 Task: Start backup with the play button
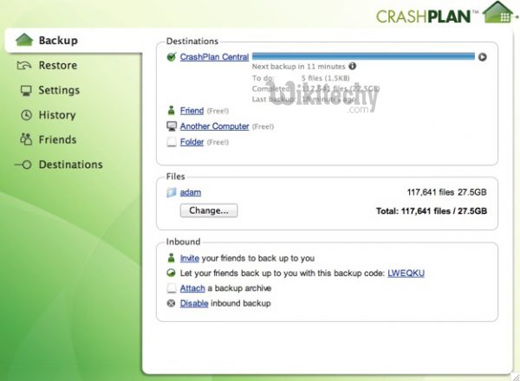click(482, 57)
